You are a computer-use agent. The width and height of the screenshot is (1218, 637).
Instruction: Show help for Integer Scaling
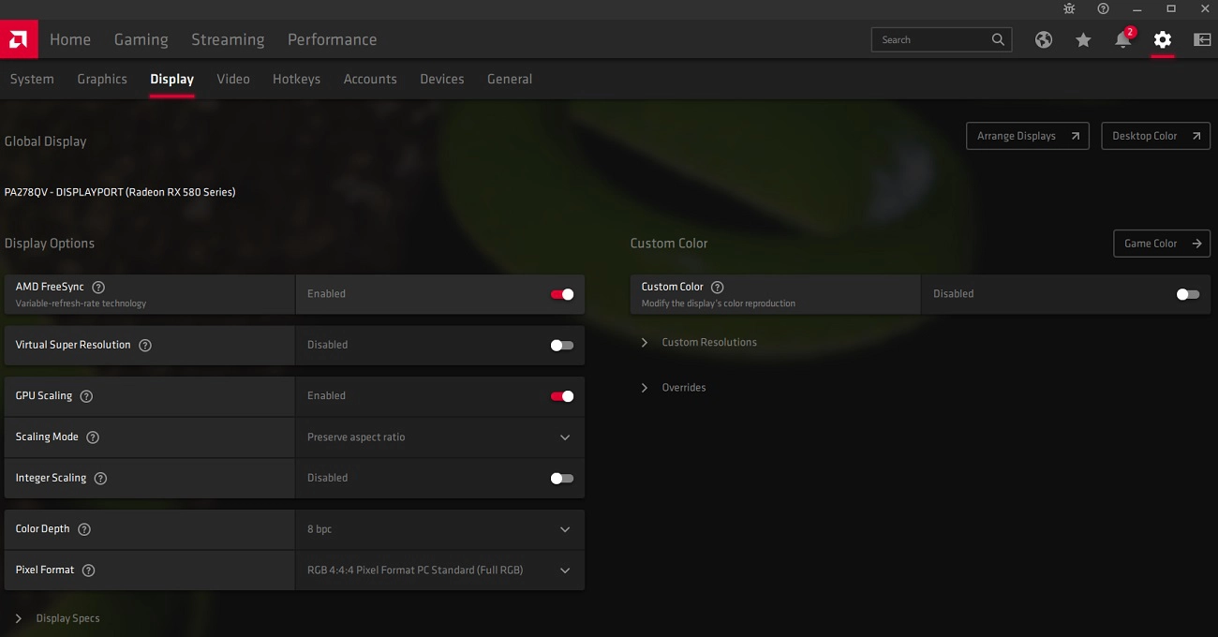point(100,479)
